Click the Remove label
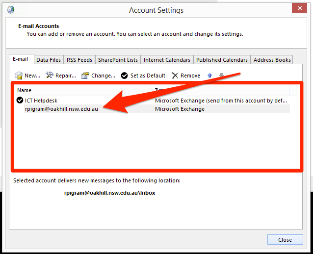This screenshot has width=313, height=254. click(x=190, y=76)
